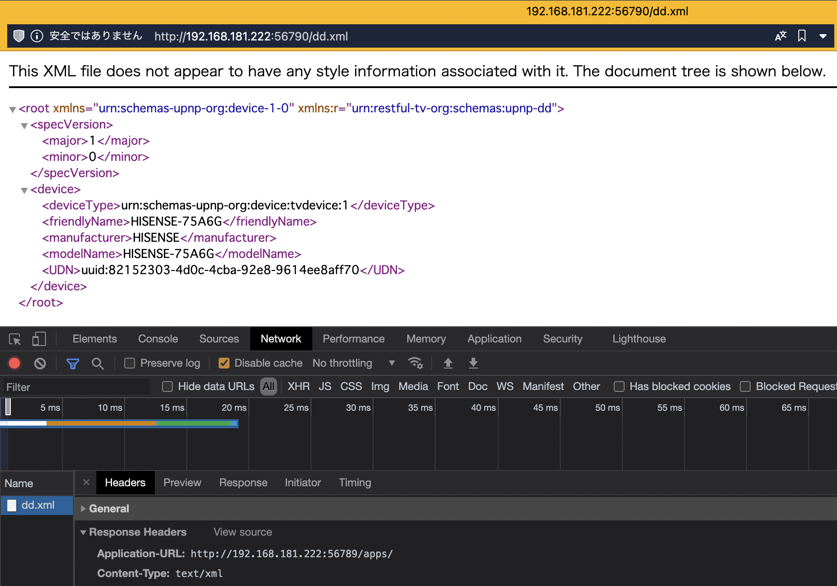Enable Has blocked cookies checkbox
Viewport: 837px width, 586px height.
(619, 386)
